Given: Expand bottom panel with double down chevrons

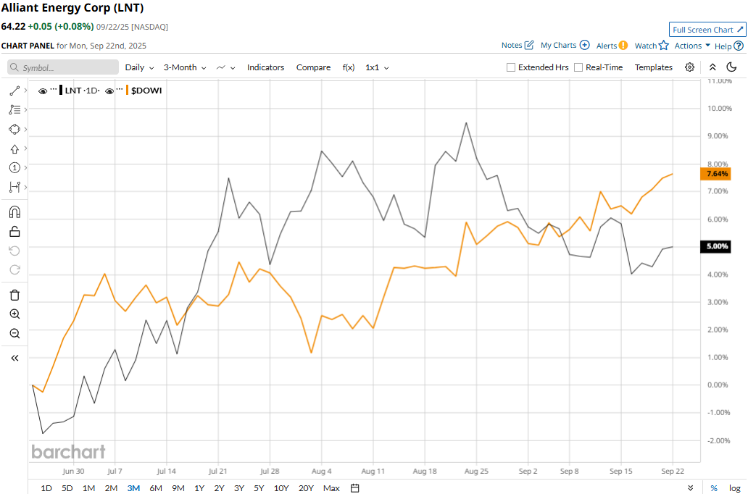Looking at the screenshot, I should tap(690, 487).
